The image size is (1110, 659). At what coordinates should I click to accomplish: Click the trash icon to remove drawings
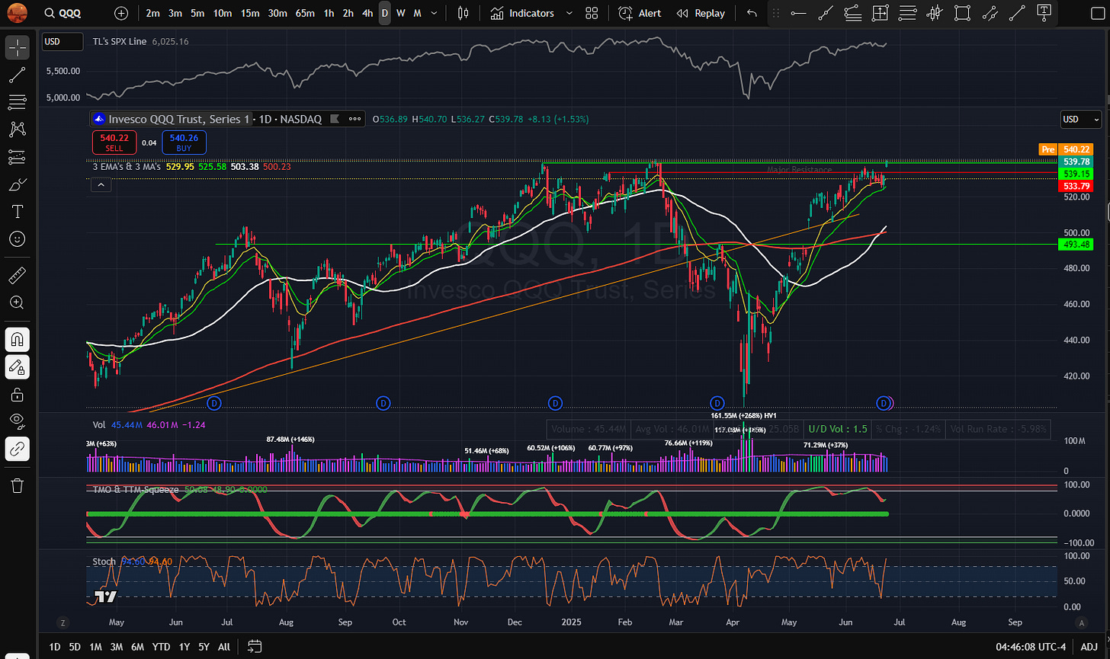pyautogui.click(x=17, y=485)
